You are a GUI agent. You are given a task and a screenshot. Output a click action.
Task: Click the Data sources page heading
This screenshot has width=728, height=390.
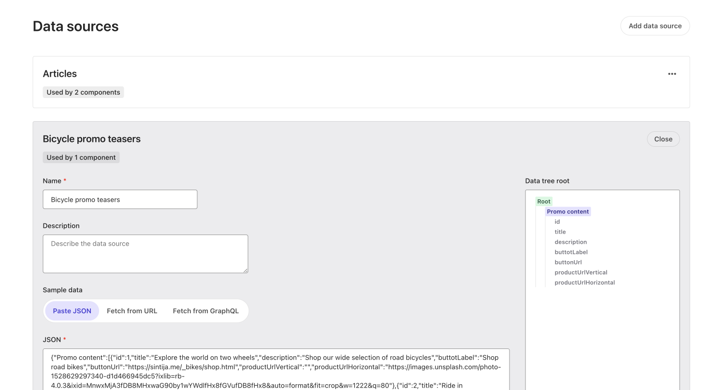coord(76,26)
